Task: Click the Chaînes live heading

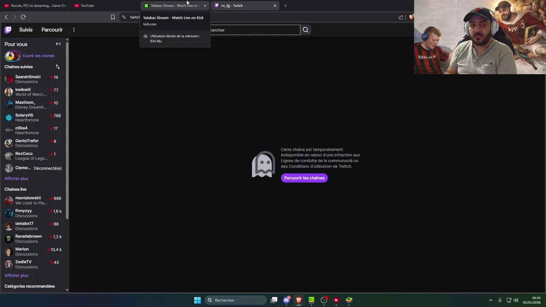Action: 15,189
